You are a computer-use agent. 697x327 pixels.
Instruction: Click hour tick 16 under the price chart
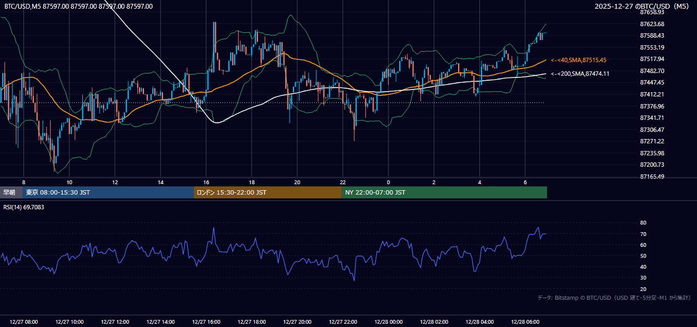coord(206,182)
